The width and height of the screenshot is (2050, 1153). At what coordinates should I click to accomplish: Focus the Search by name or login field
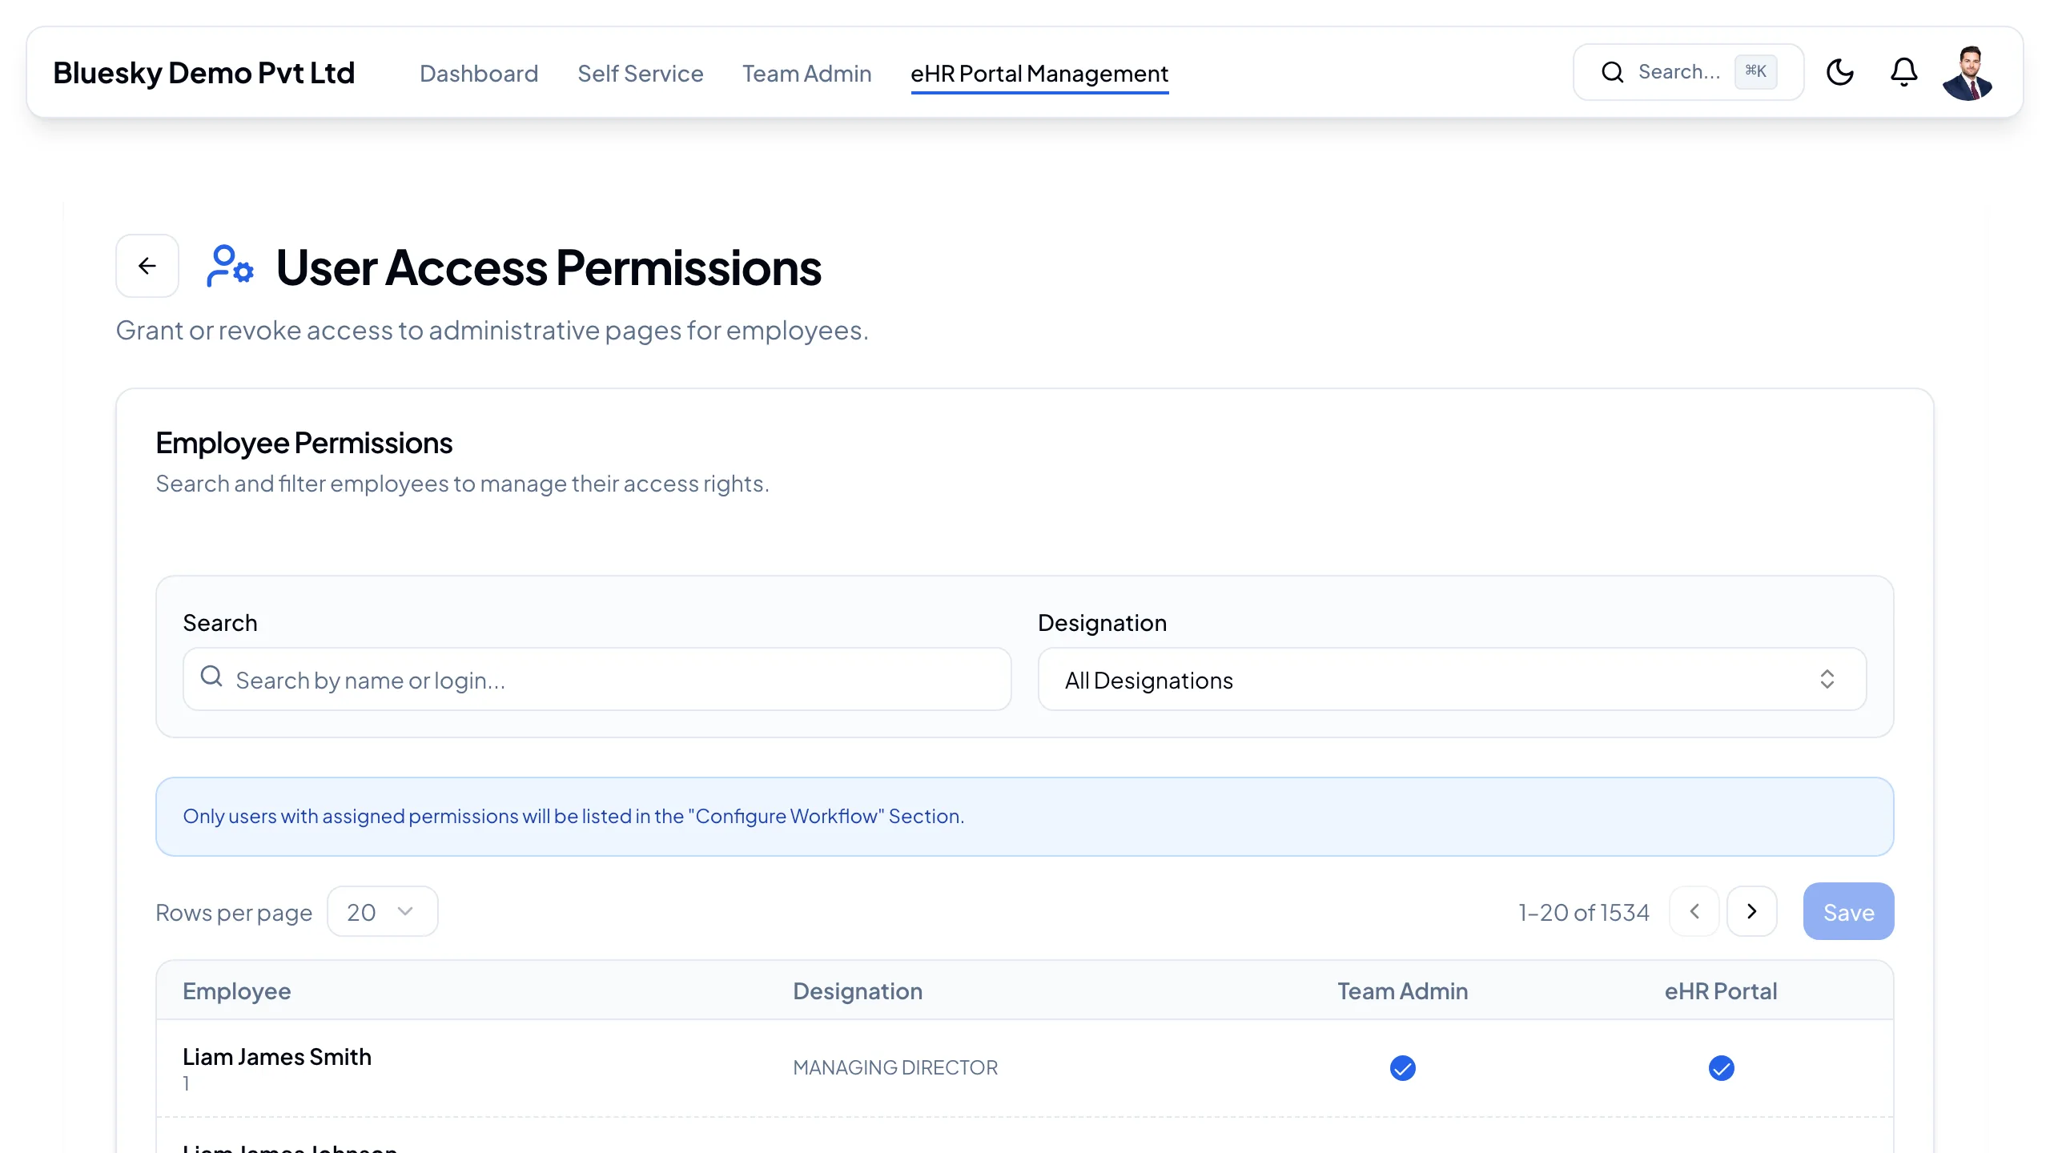(597, 679)
